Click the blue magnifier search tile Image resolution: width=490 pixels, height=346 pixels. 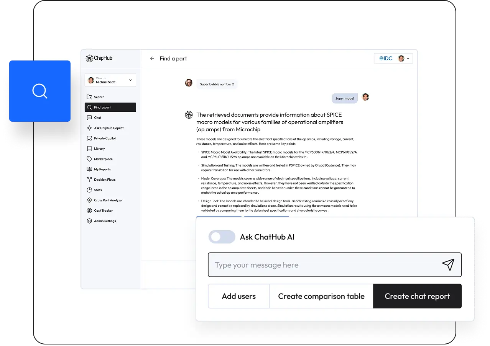(x=40, y=91)
